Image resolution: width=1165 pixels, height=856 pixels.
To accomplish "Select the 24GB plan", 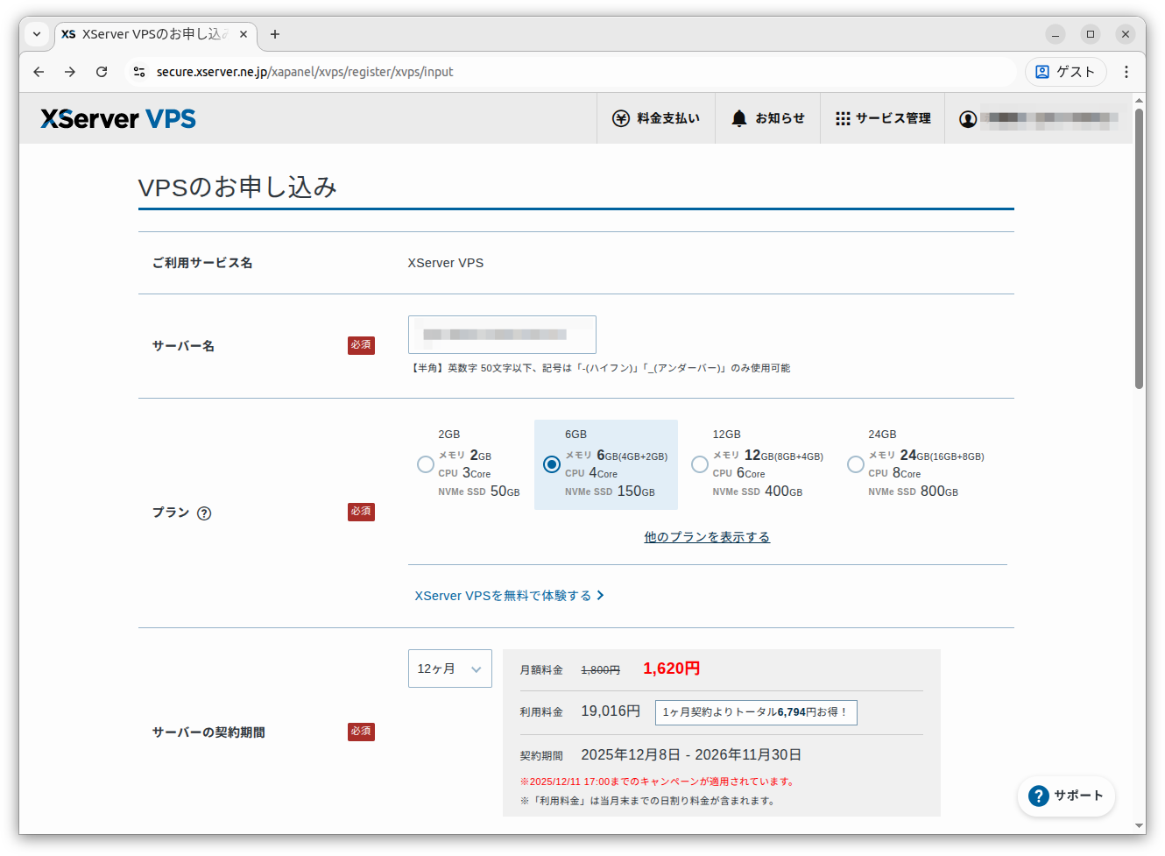I will (x=856, y=464).
